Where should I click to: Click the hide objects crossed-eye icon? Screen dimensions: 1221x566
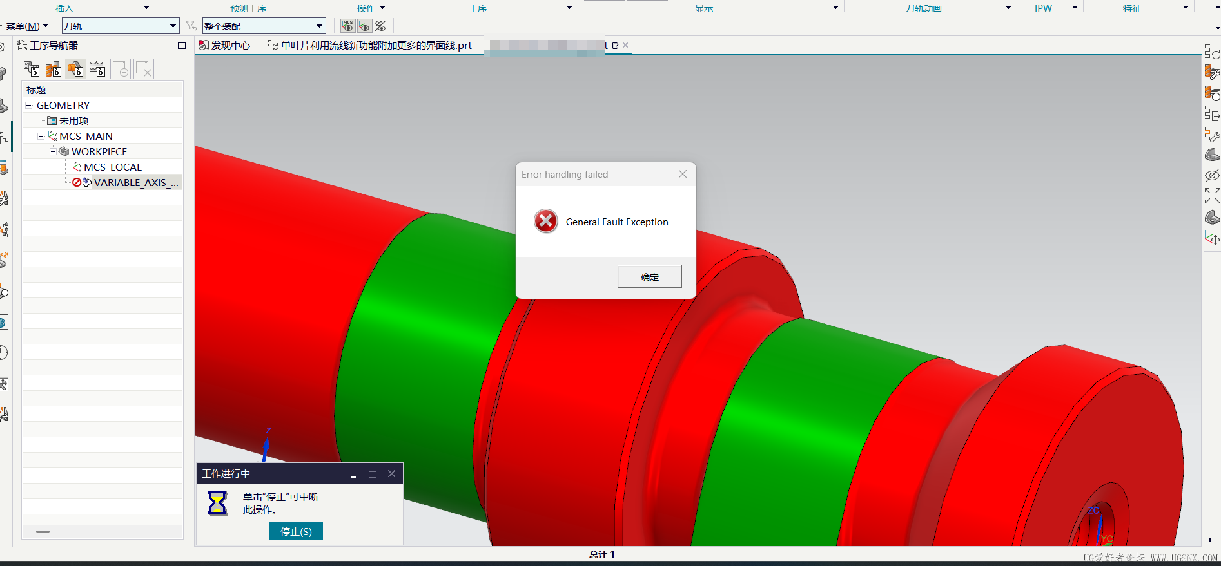point(1212,176)
